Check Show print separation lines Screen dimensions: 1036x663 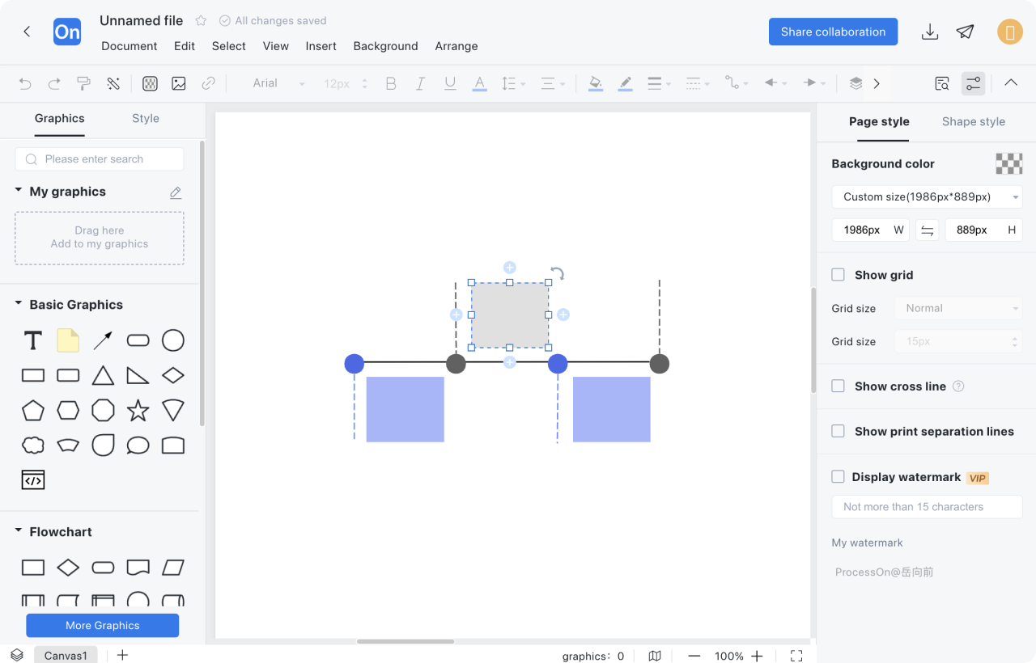(x=839, y=432)
